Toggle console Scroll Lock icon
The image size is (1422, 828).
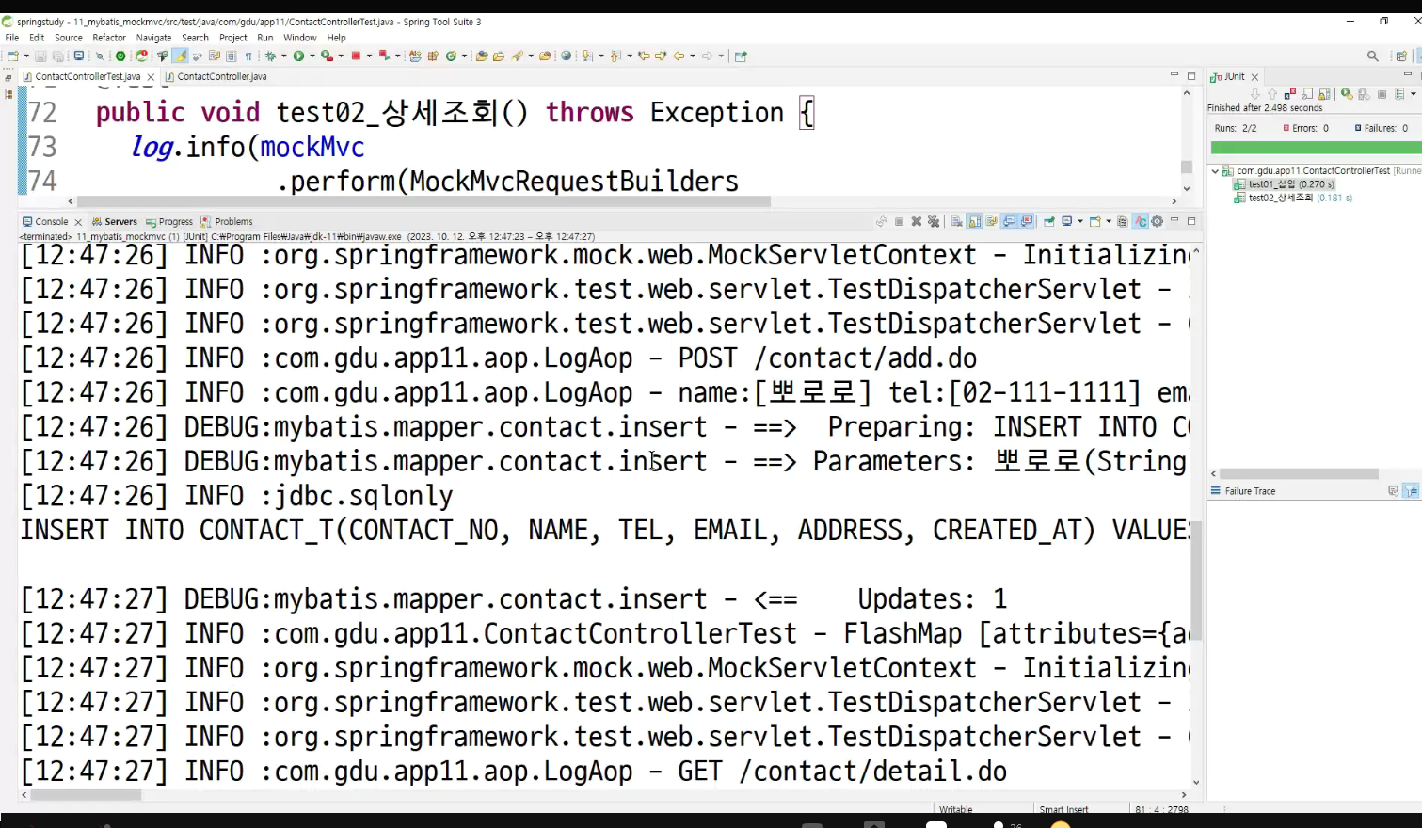pos(974,222)
